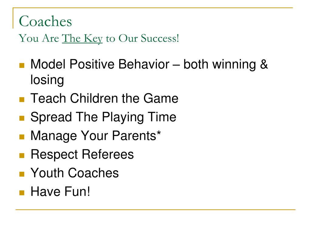Click the 'Manage Your Parents*' line
The height and width of the screenshot is (233, 311).
point(96,136)
